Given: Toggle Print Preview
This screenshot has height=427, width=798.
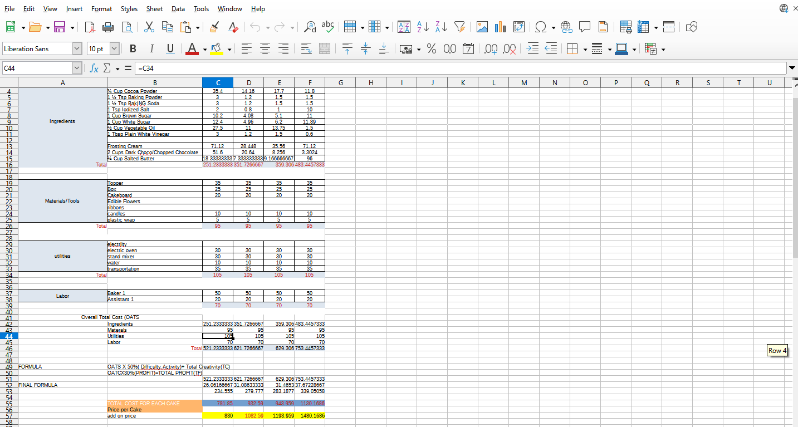Looking at the screenshot, I should tap(126, 27).
